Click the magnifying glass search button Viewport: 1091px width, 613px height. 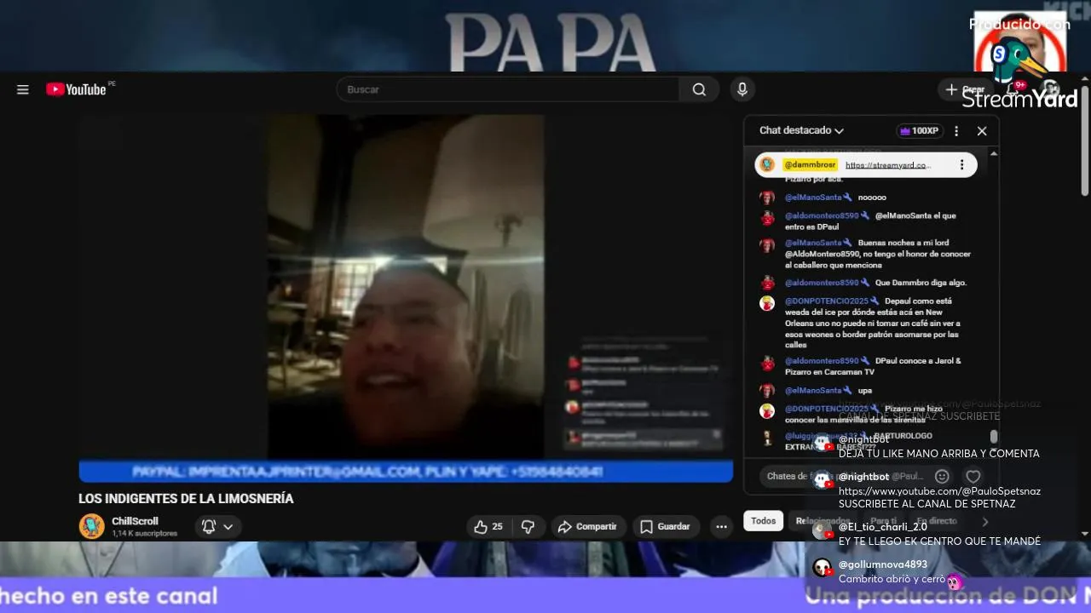click(699, 89)
